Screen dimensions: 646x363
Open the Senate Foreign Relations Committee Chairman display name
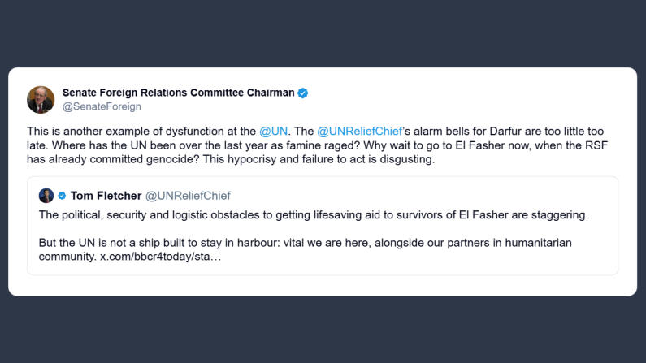(178, 93)
